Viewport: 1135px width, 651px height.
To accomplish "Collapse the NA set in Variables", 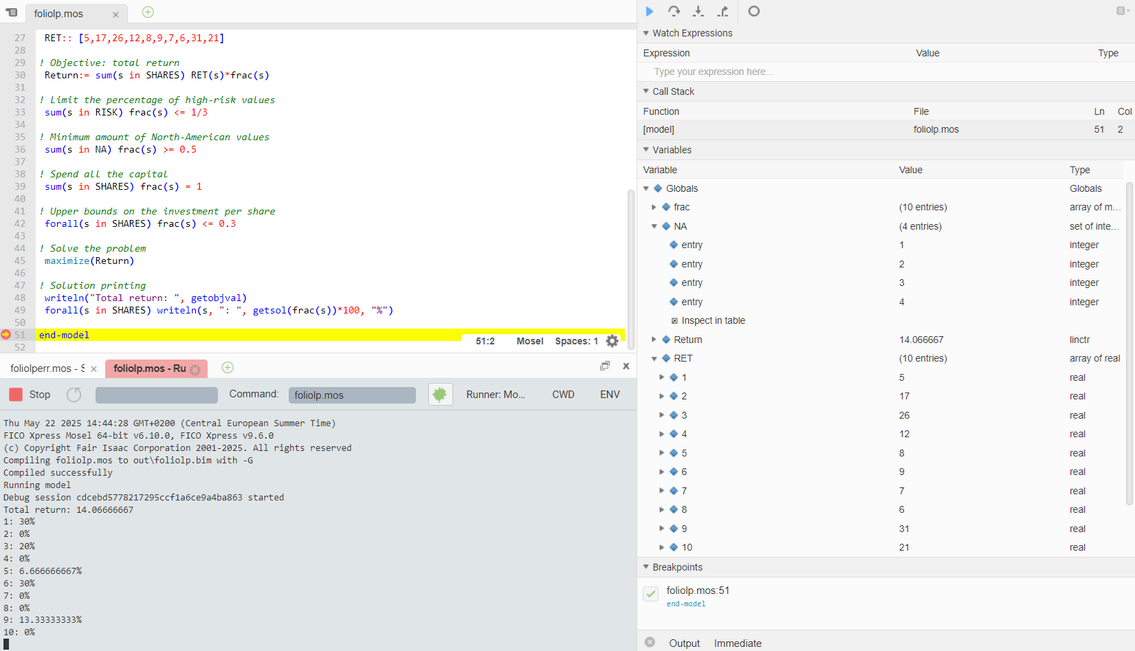I will tap(654, 225).
